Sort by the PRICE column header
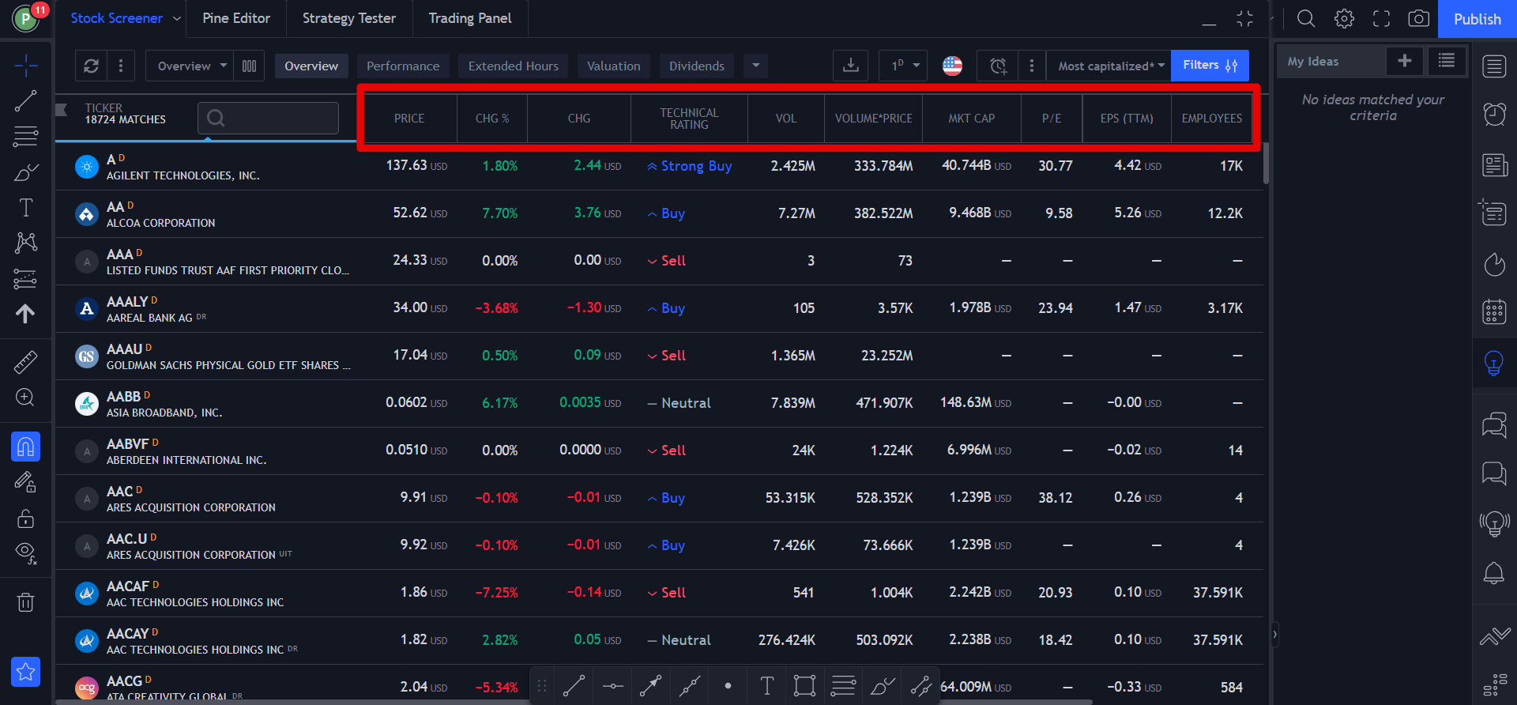 409,119
